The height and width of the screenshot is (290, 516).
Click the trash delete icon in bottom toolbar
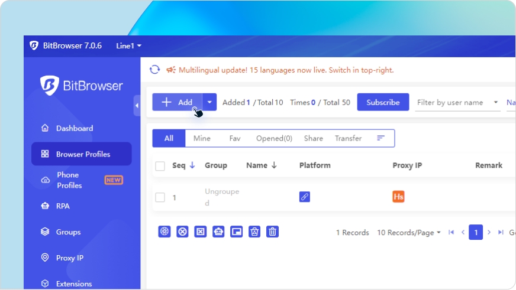[272, 232]
